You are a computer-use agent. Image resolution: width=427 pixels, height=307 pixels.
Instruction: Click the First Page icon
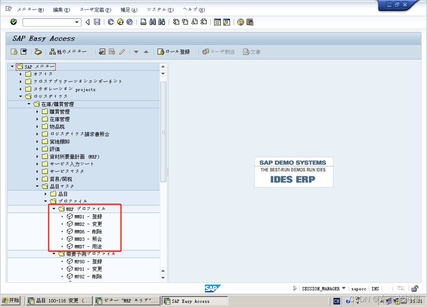click(176, 22)
